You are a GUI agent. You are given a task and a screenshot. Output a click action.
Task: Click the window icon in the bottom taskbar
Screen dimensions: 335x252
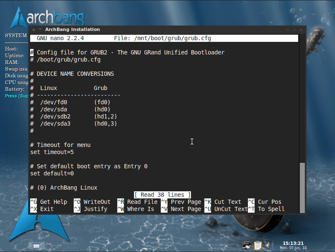click(36, 246)
